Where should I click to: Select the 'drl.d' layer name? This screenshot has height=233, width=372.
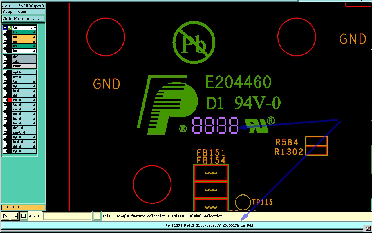pos(24,128)
